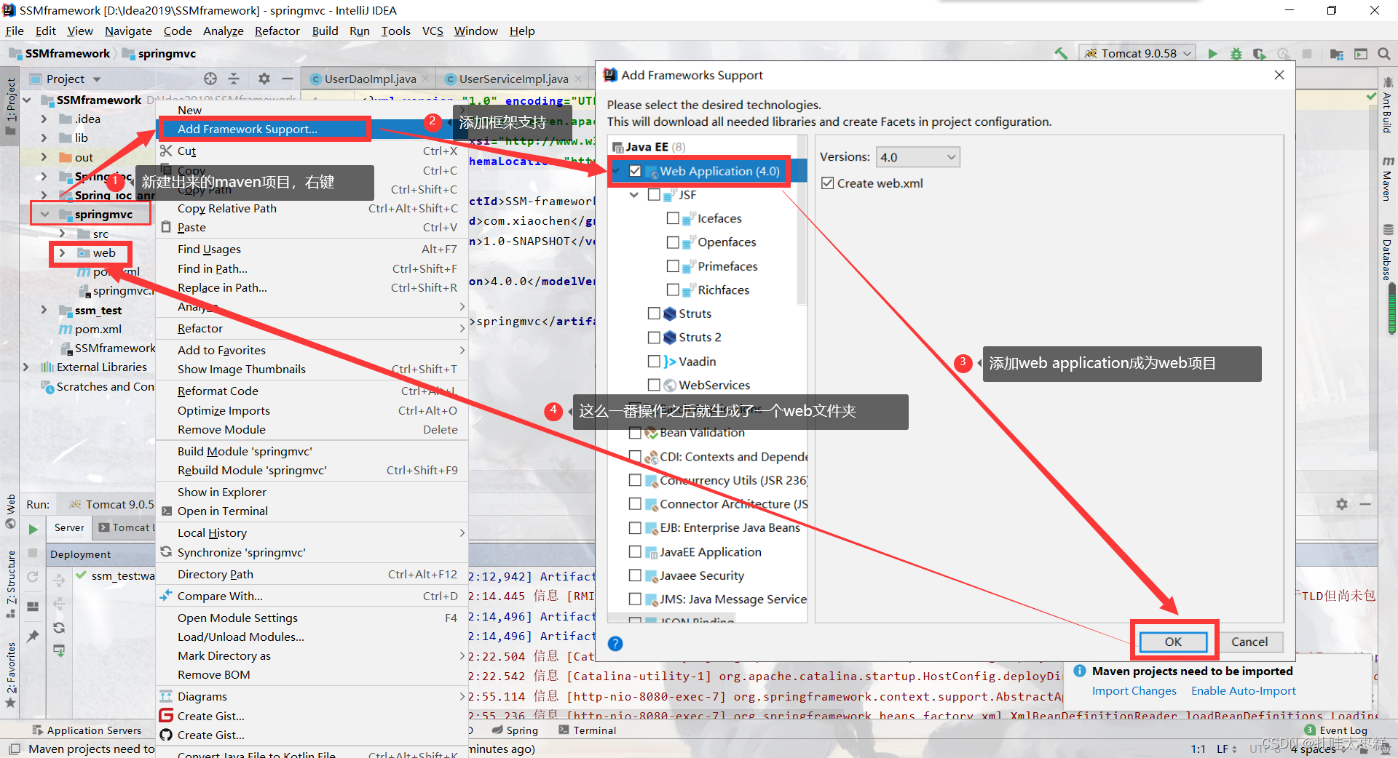Open the Versions 4.0 dropdown
Screen dimensions: 1398x758
(918, 157)
